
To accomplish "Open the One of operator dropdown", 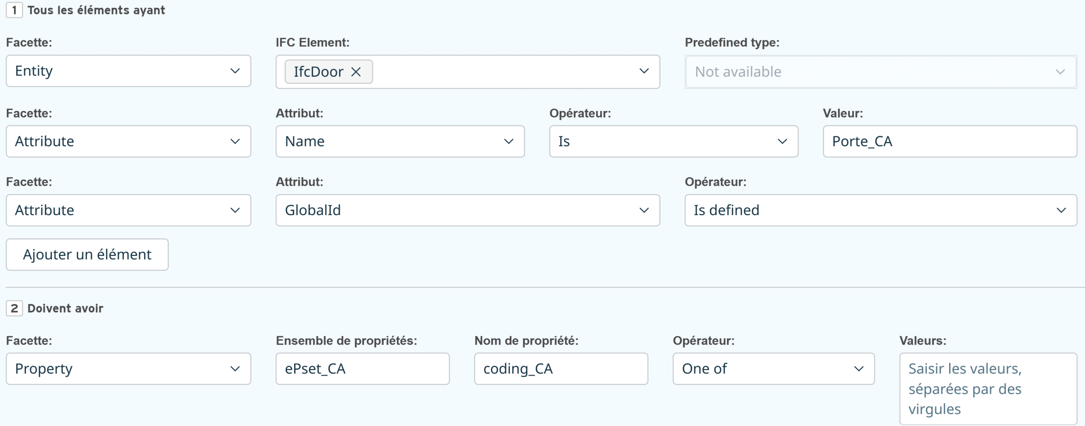I will (x=773, y=369).
